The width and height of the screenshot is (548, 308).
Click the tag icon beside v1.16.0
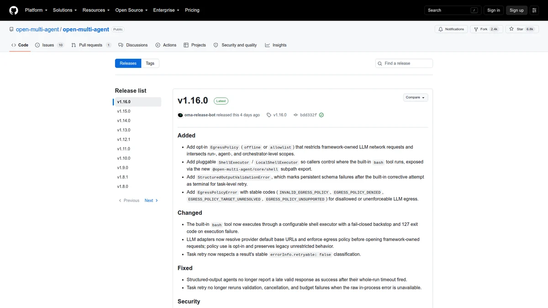[269, 115]
